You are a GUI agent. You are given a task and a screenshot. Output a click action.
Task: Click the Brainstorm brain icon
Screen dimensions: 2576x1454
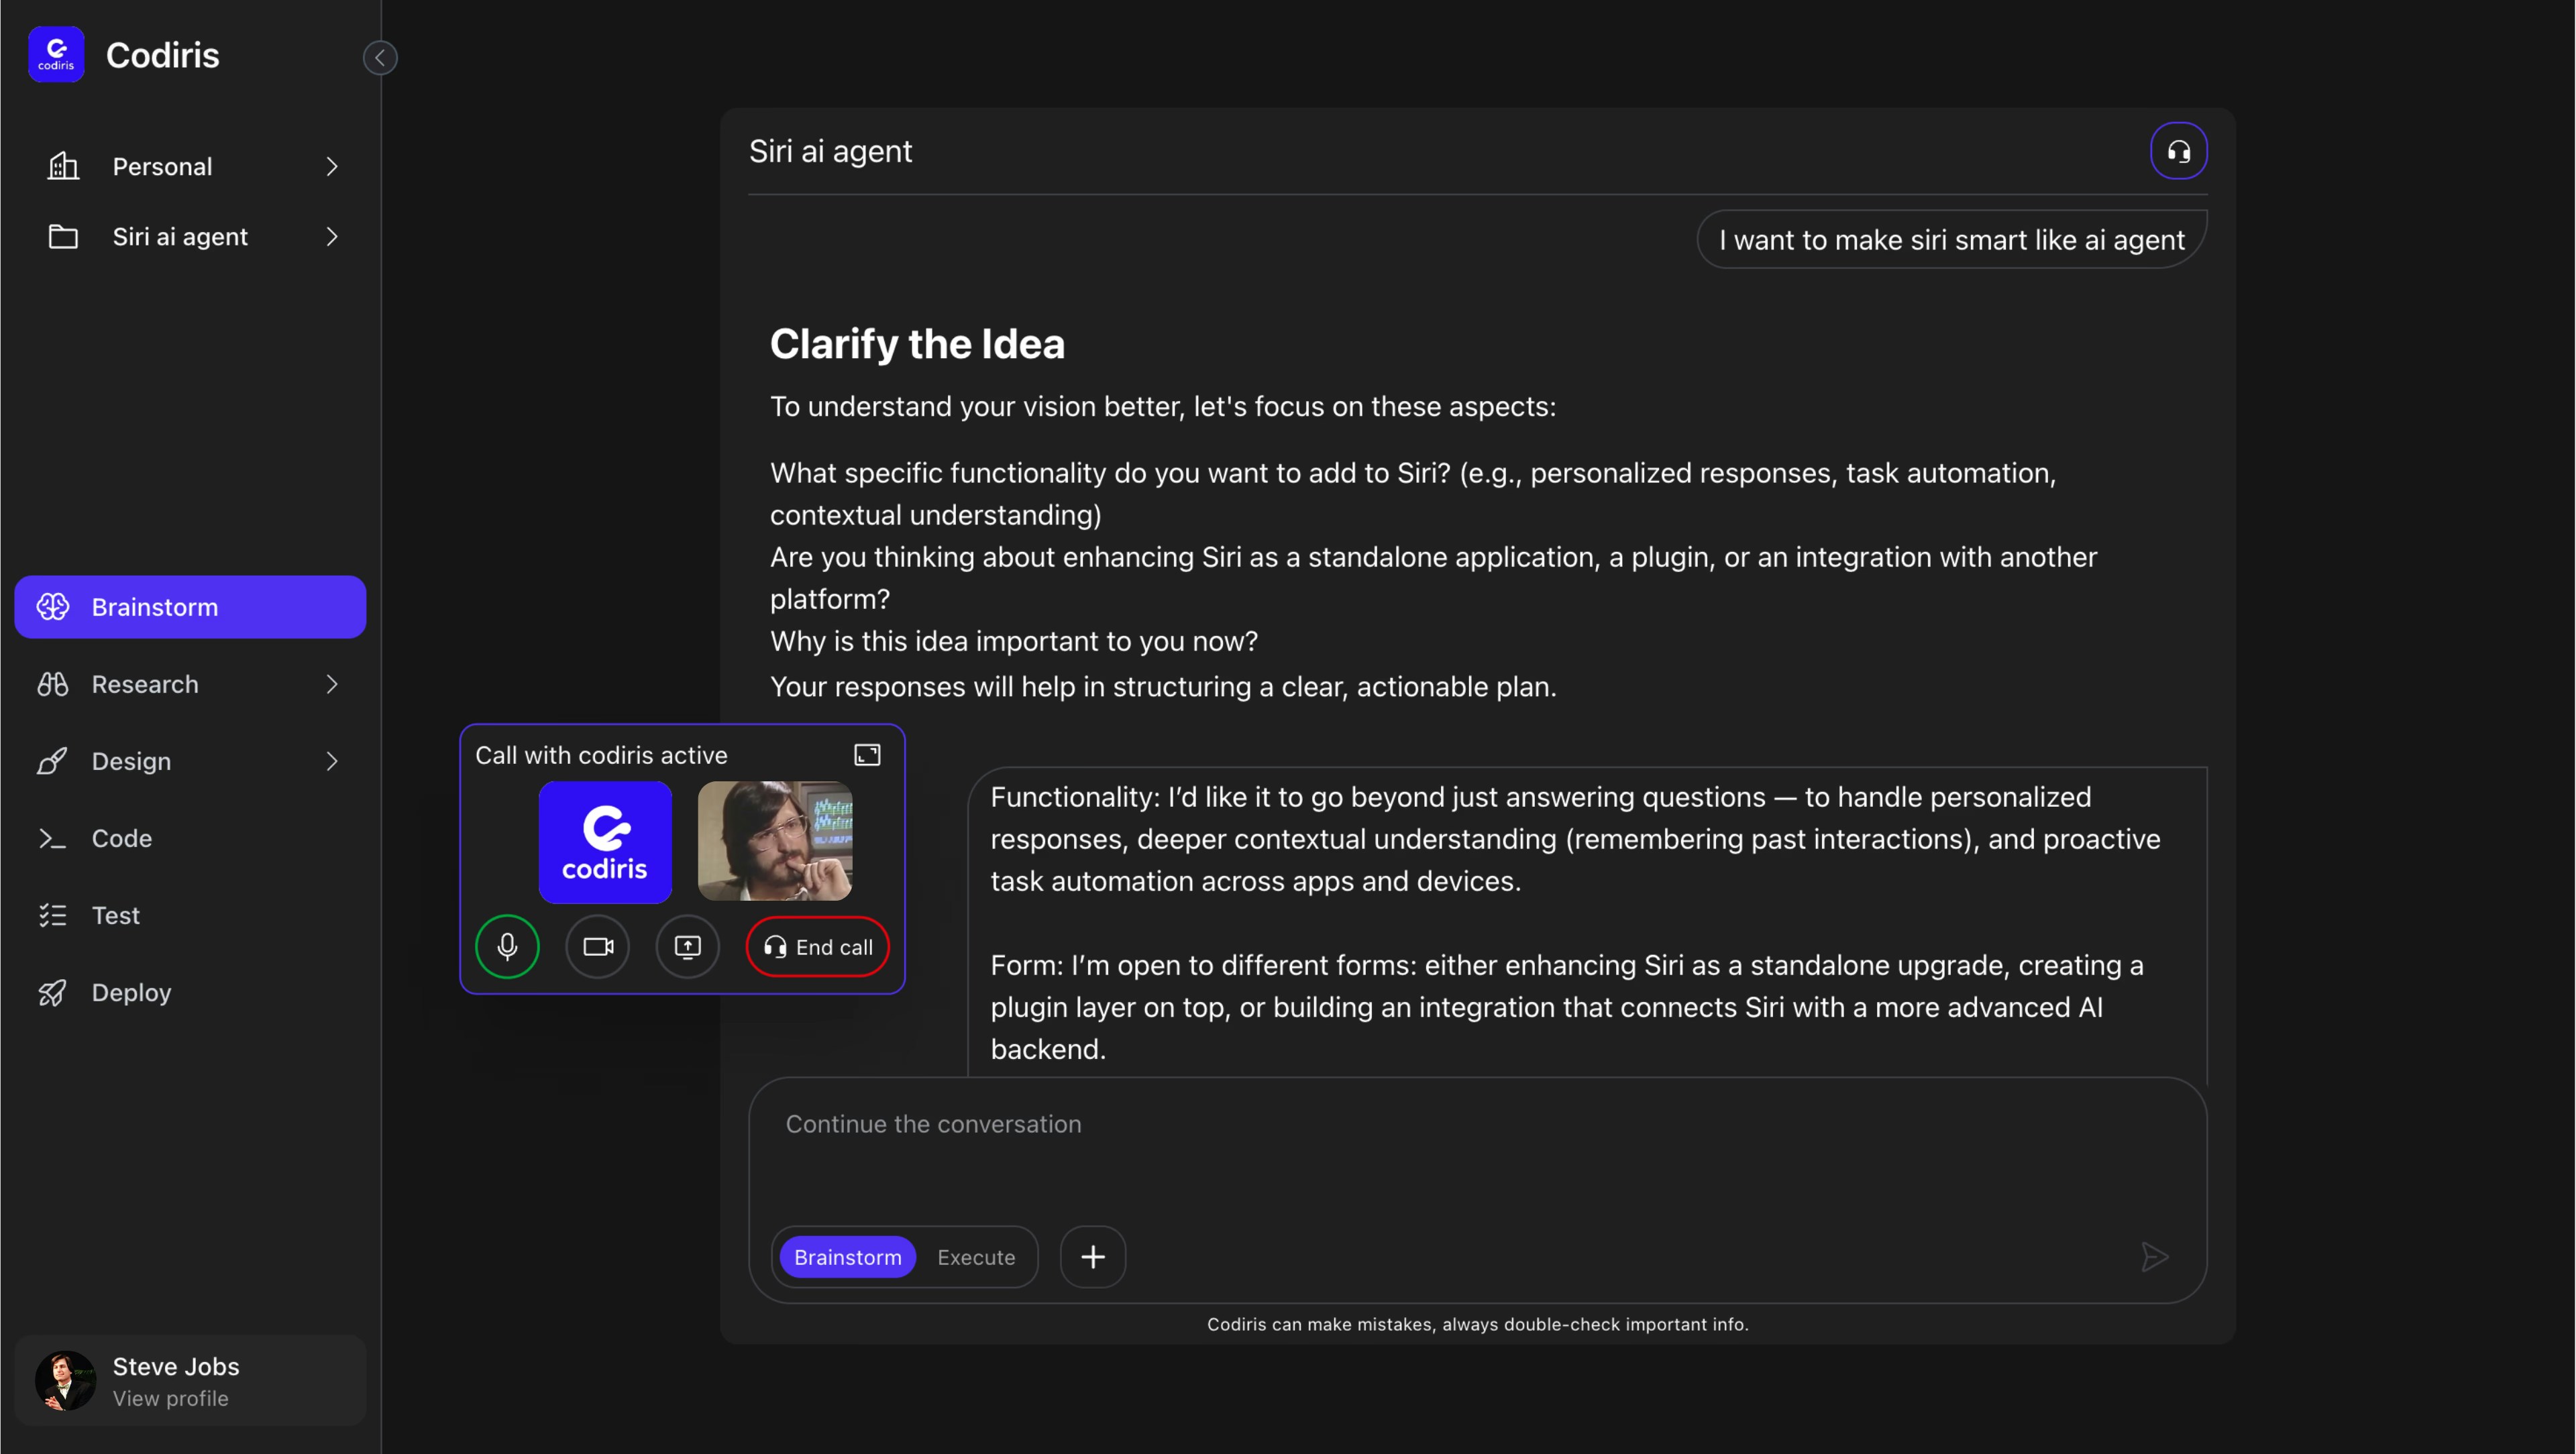click(x=53, y=606)
